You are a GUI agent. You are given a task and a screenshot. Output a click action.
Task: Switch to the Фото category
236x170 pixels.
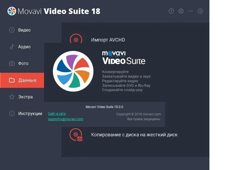click(x=23, y=63)
